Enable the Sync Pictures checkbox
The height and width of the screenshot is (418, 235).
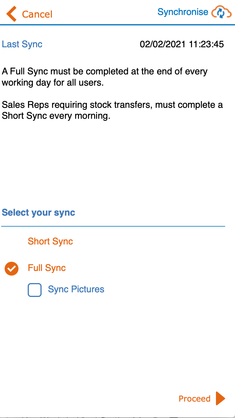(35, 290)
